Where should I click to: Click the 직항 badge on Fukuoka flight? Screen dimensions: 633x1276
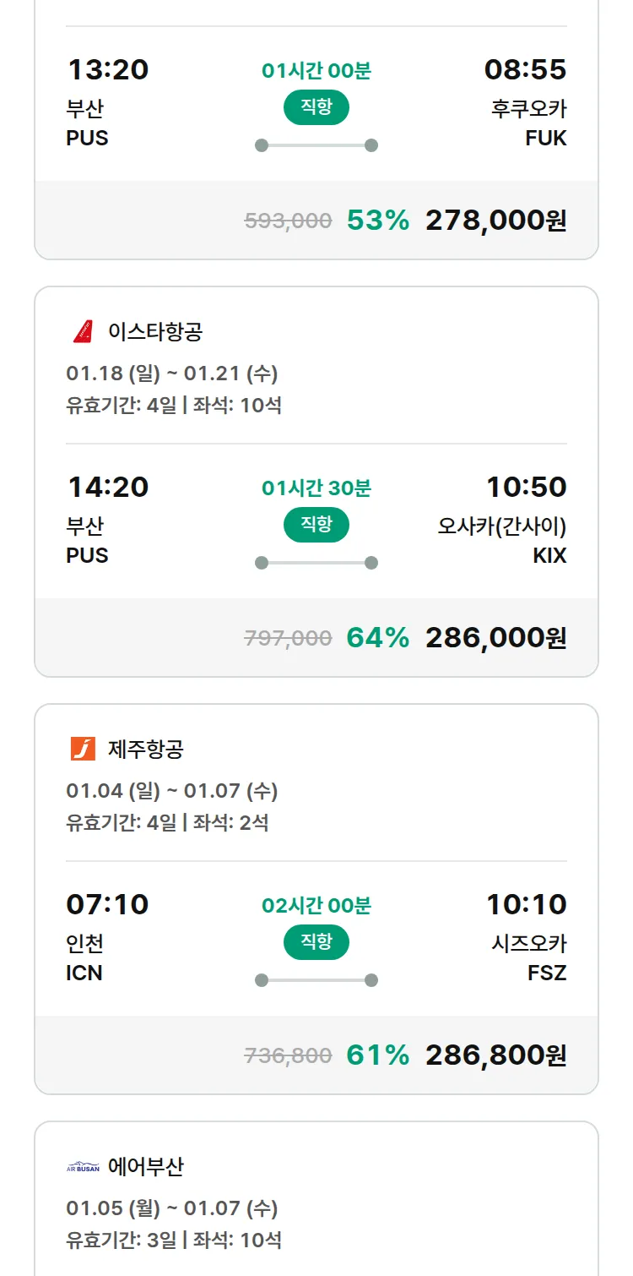click(316, 107)
